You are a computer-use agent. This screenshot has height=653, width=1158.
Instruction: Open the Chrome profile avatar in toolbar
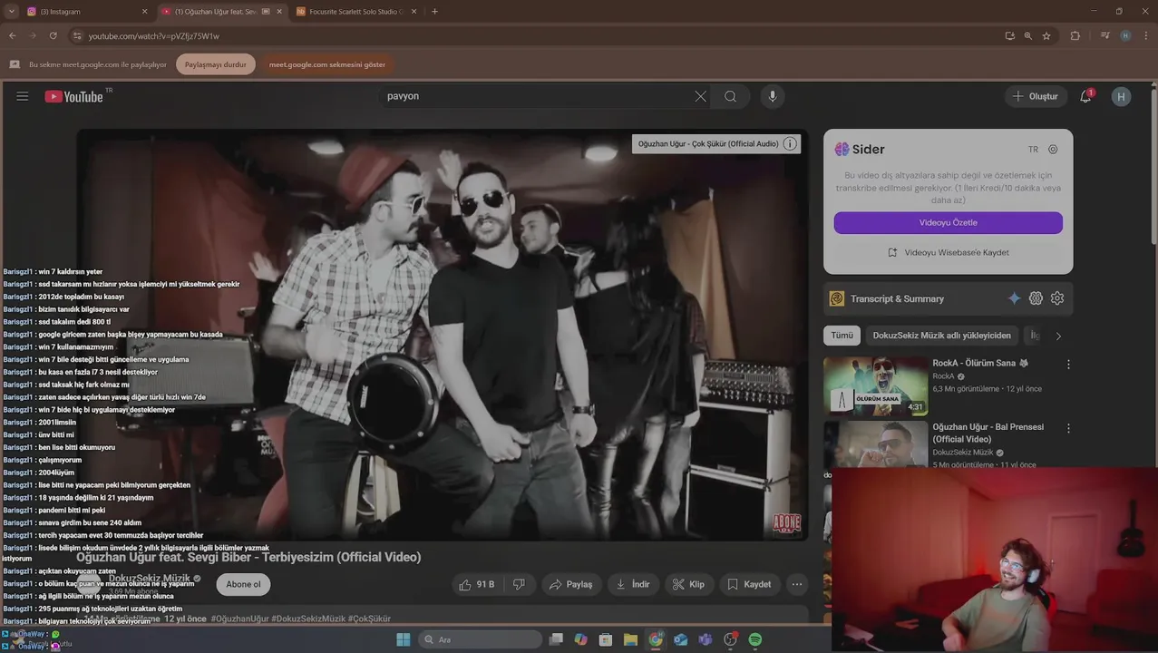click(1125, 36)
